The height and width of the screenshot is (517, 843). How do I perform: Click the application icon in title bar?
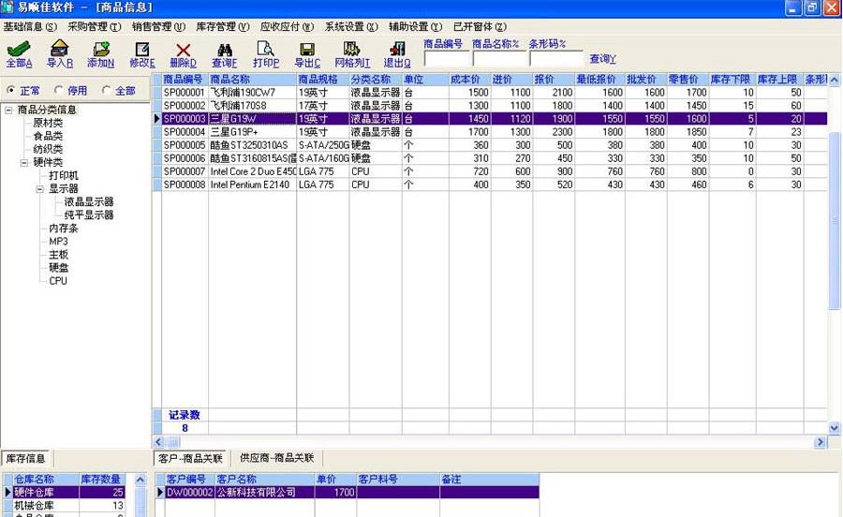[x=7, y=7]
